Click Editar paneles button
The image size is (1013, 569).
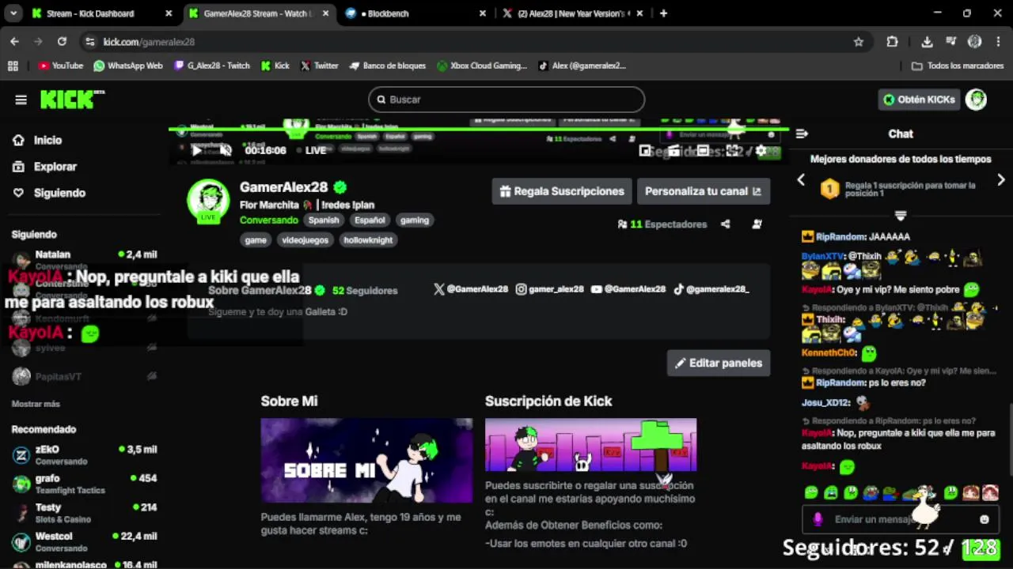tap(719, 364)
